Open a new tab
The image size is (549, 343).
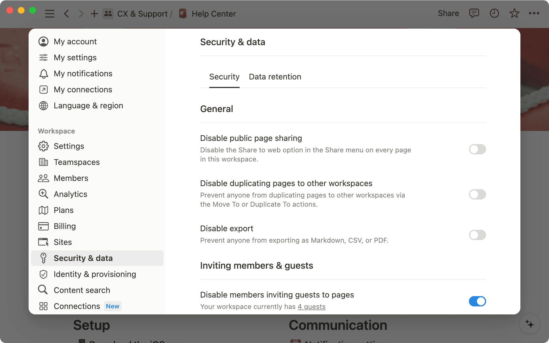[x=94, y=13]
